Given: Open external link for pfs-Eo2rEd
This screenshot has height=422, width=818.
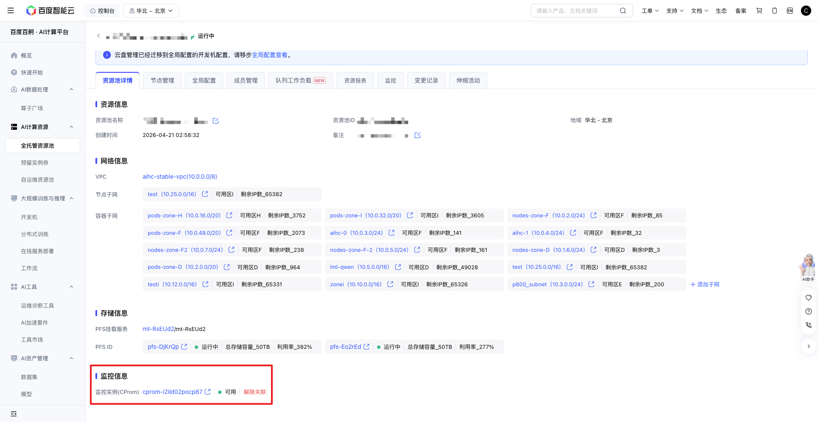Looking at the screenshot, I should [x=366, y=347].
